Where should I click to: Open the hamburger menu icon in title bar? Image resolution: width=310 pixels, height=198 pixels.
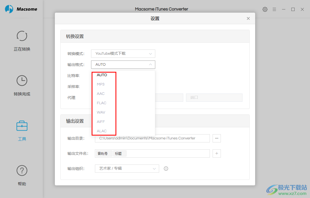pos(274,9)
